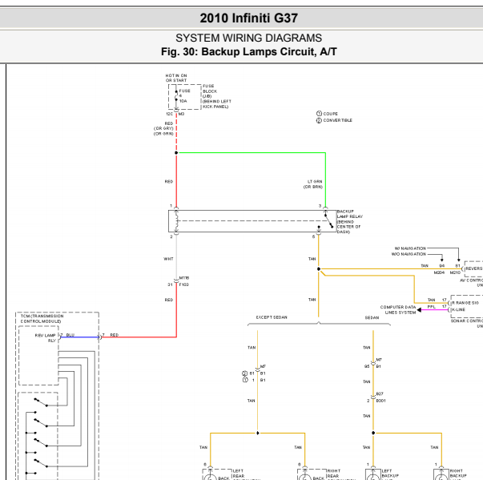Viewport: 483px width, 480px height.
Task: Click the '2010 Infiniti G37' title
Action: pyautogui.click(x=248, y=18)
